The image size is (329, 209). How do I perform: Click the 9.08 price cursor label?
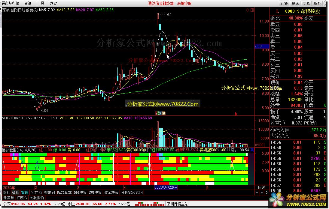pos(262,46)
